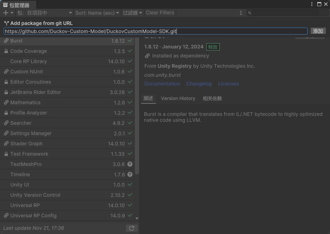This screenshot has width=330, height=234.
Task: Click the update arrow icon beside Timeline
Action: tap(130, 174)
